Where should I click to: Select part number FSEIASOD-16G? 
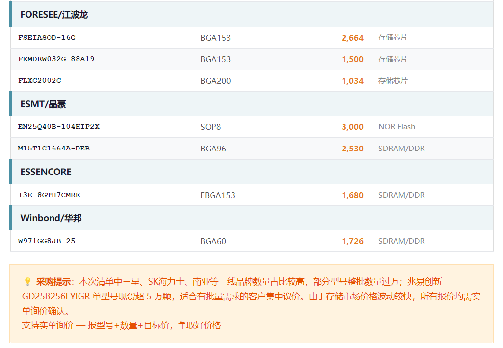(x=47, y=37)
